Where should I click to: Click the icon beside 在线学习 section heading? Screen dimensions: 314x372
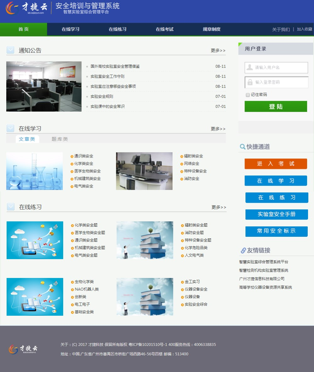[x=10, y=128]
